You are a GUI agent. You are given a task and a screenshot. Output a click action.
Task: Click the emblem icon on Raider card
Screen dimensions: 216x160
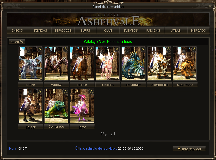[40, 91]
